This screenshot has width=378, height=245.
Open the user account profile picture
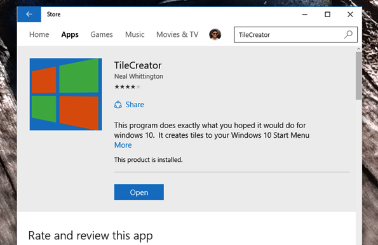pos(215,34)
